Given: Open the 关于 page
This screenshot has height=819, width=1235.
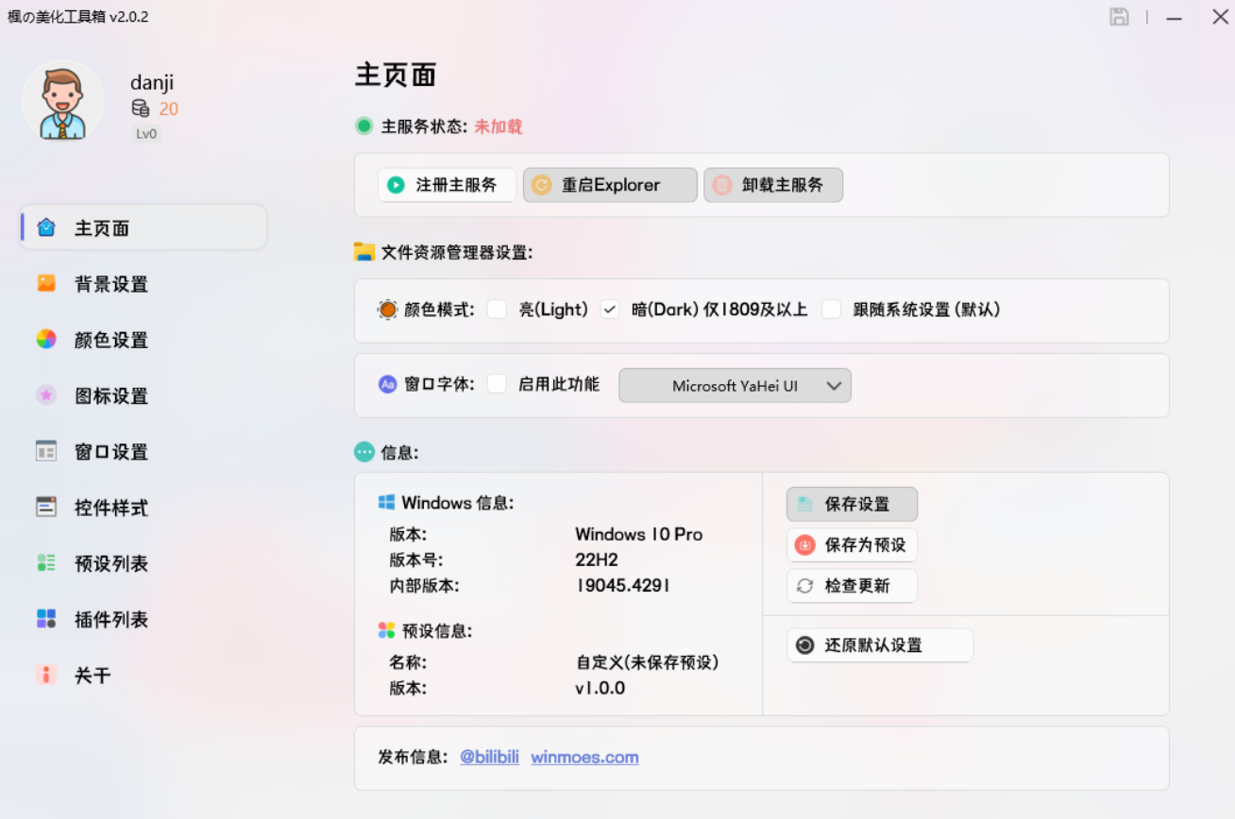Looking at the screenshot, I should click(45, 675).
